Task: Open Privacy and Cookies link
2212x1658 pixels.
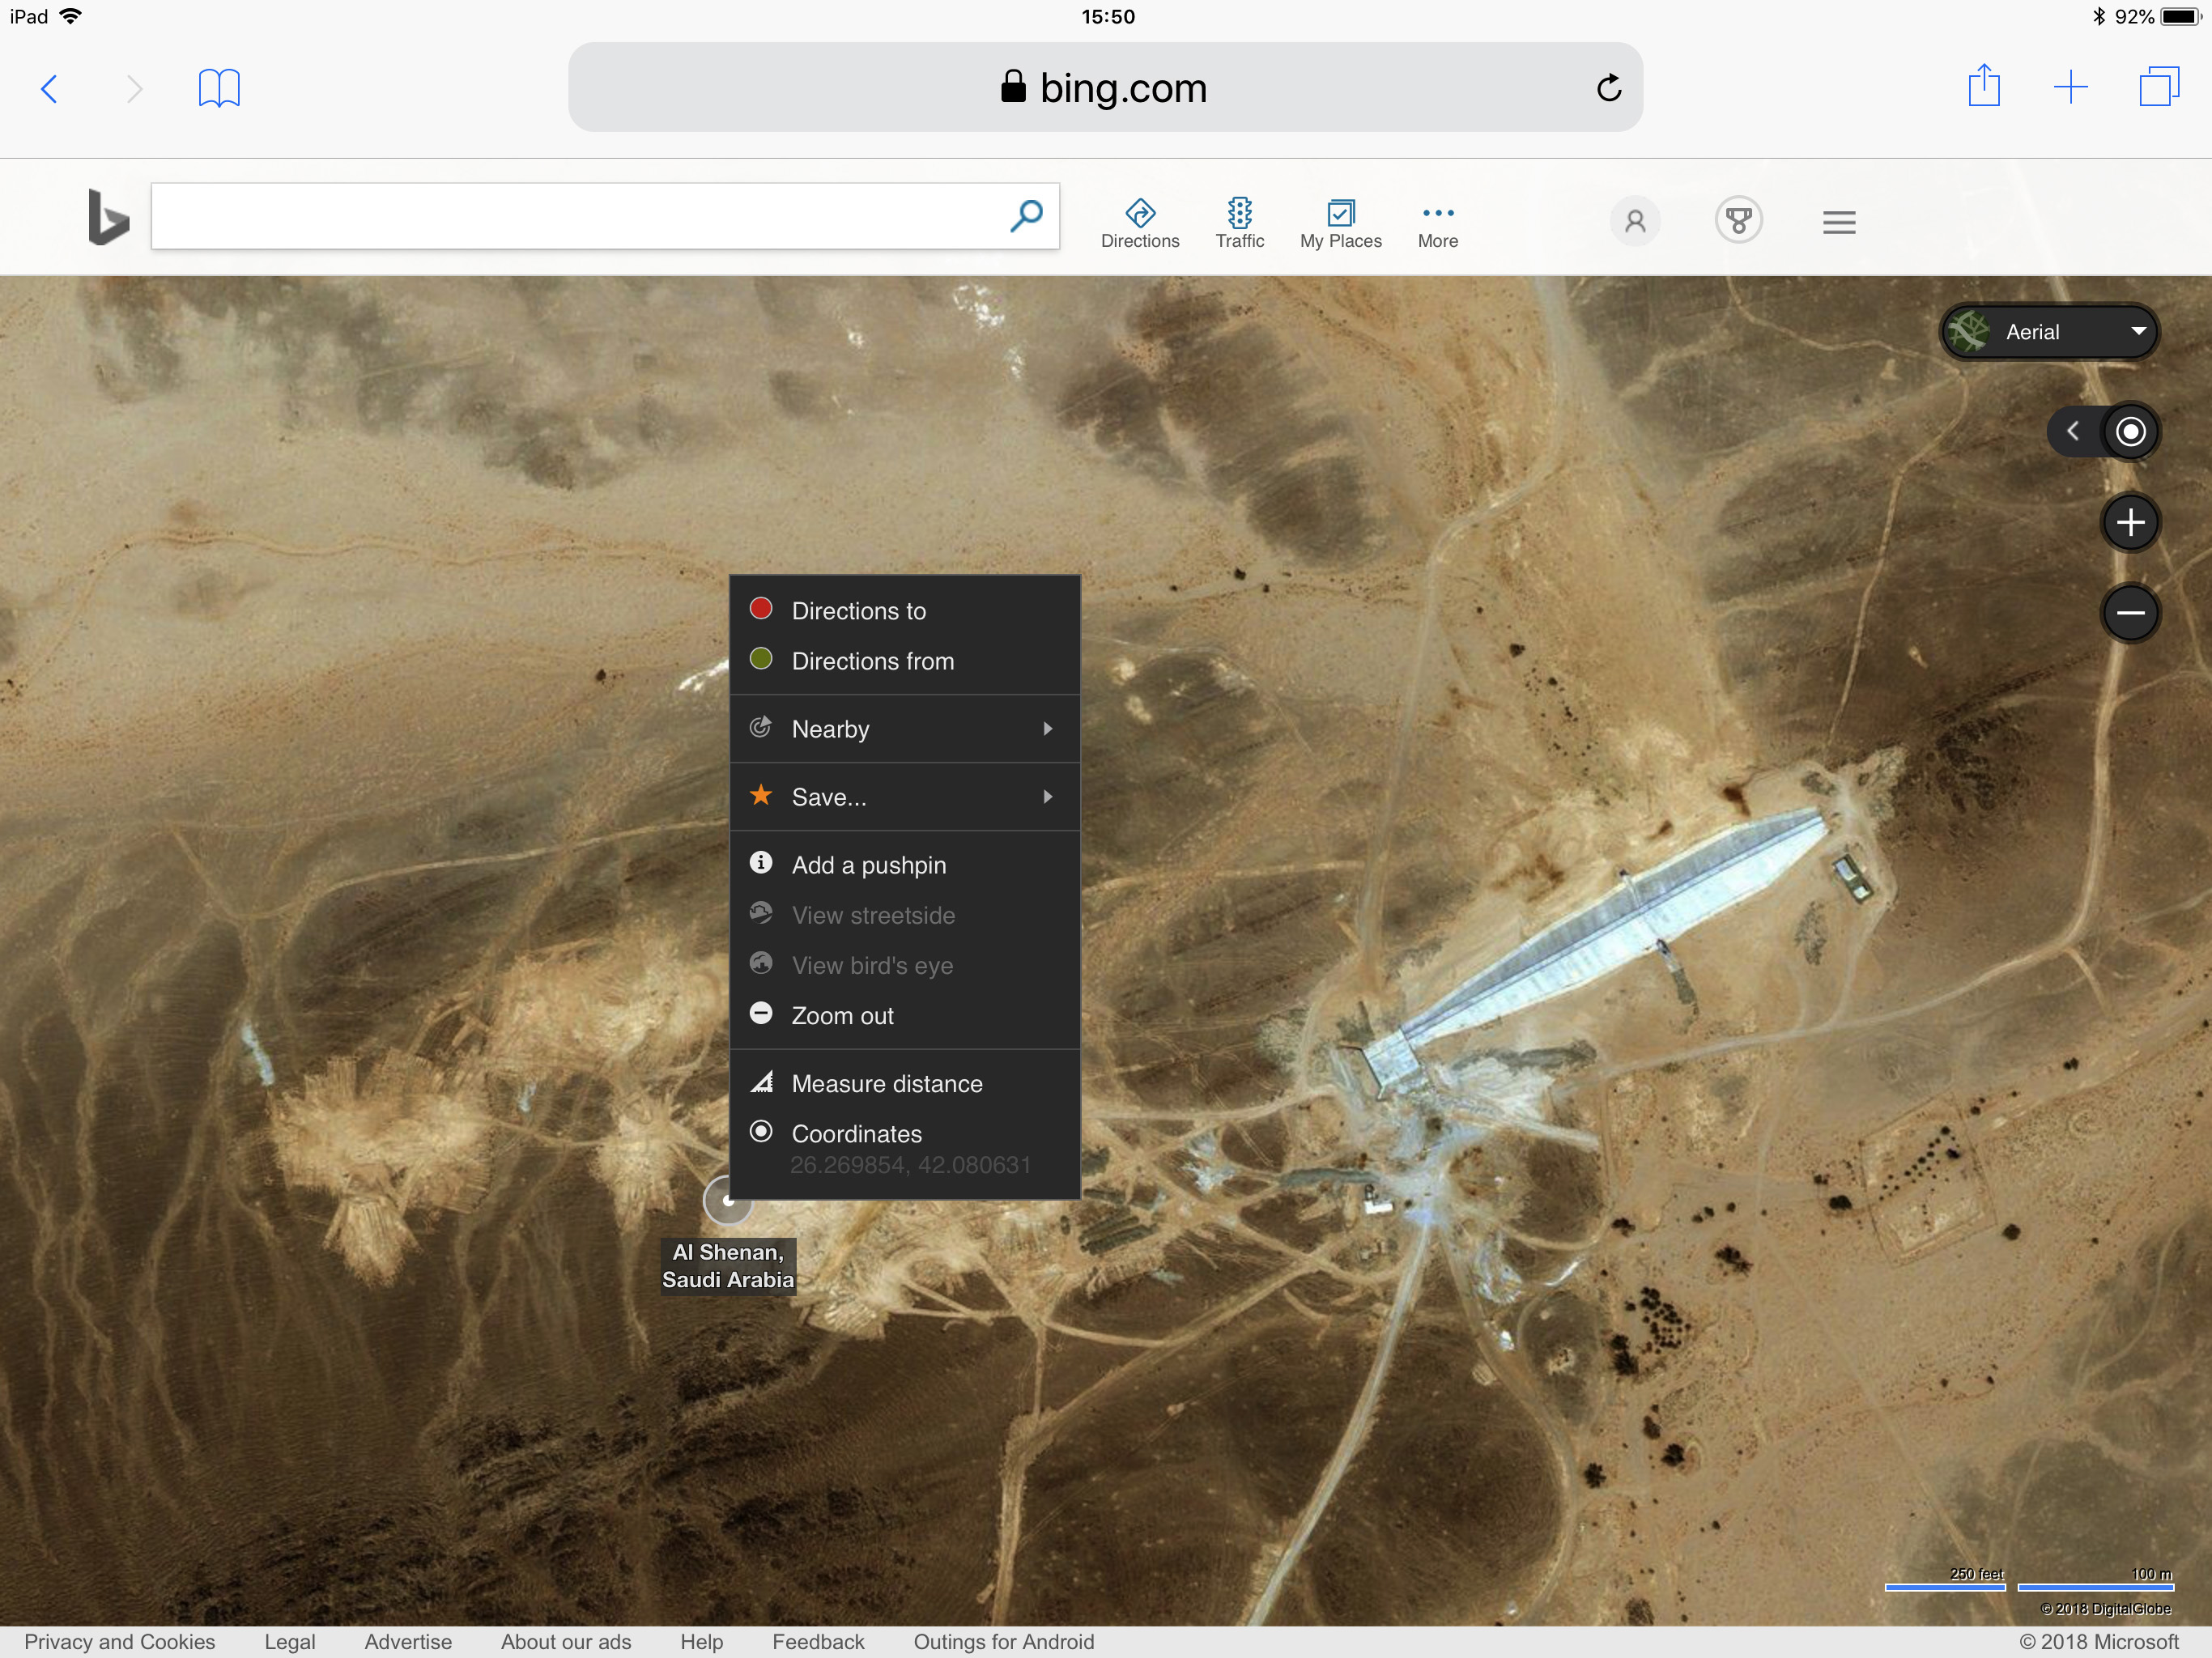Action: click(119, 1641)
